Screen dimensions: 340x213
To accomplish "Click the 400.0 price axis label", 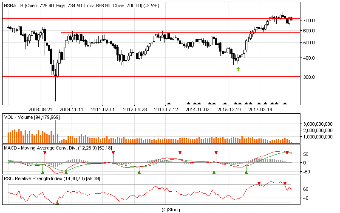I will point(309,58).
